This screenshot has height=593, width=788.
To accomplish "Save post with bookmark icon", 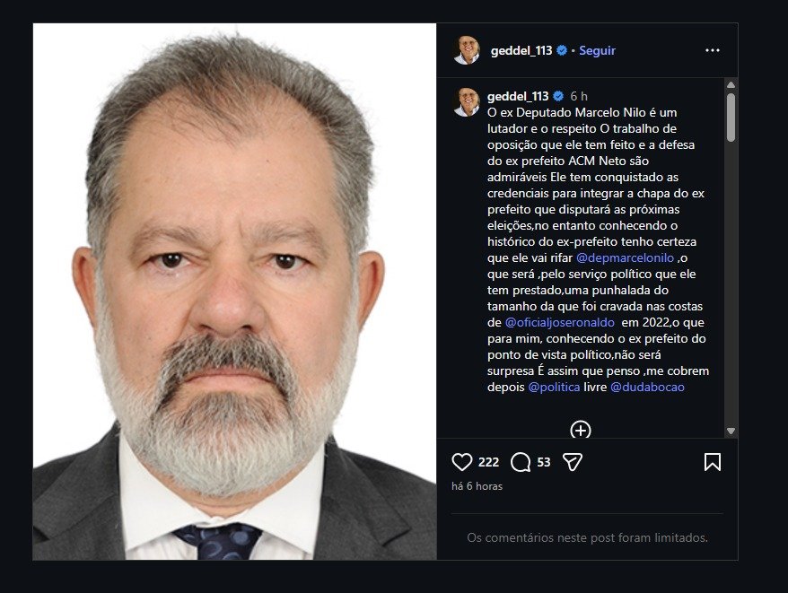I will click(712, 462).
